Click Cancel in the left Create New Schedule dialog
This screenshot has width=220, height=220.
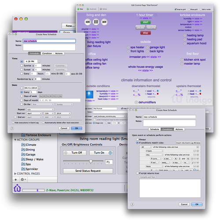coord(64,128)
